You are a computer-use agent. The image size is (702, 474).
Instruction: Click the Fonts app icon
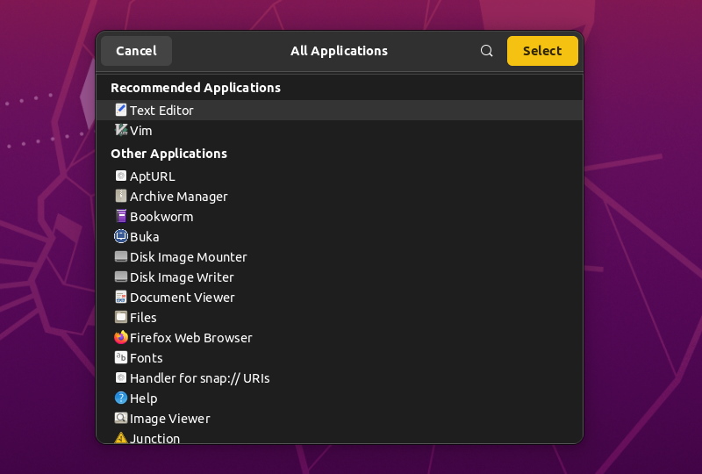pyautogui.click(x=121, y=357)
